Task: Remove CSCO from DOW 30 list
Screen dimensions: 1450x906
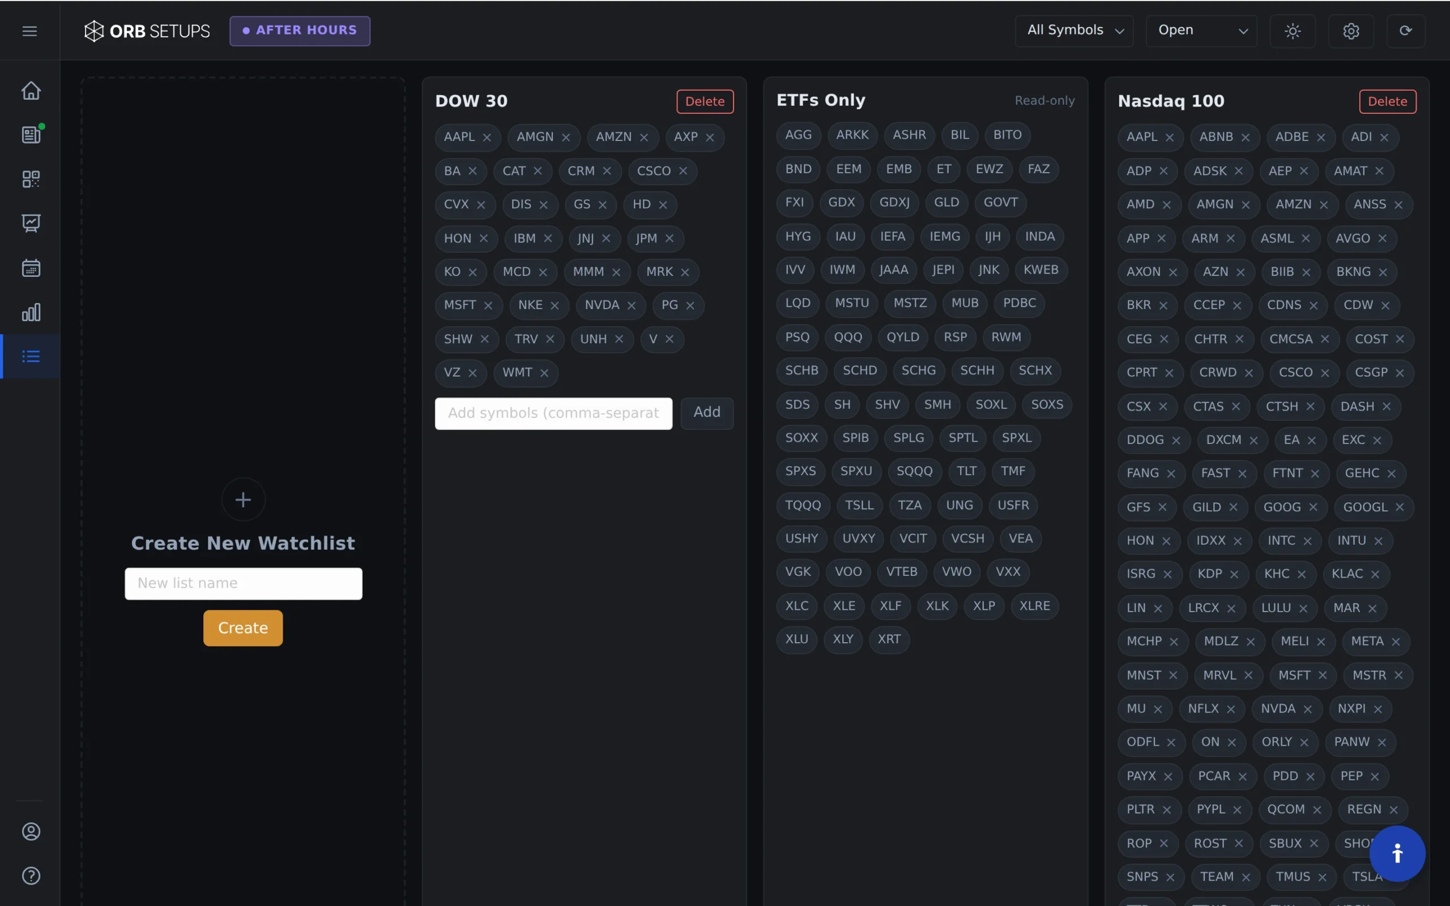Action: coord(683,172)
